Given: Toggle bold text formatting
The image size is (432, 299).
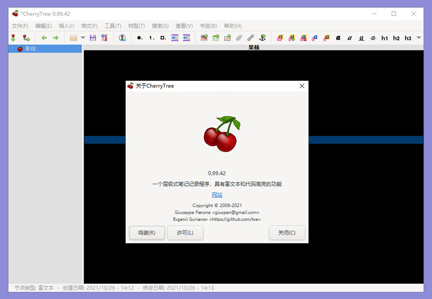Looking at the screenshot, I should click(x=338, y=38).
